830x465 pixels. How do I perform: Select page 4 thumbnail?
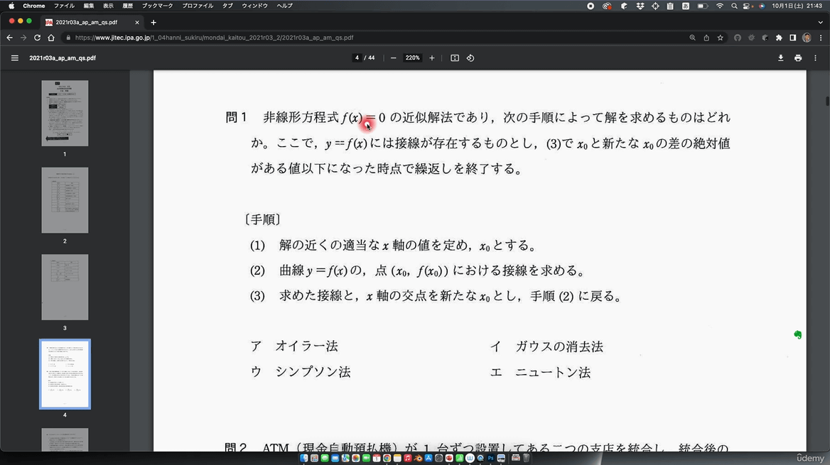[65, 374]
